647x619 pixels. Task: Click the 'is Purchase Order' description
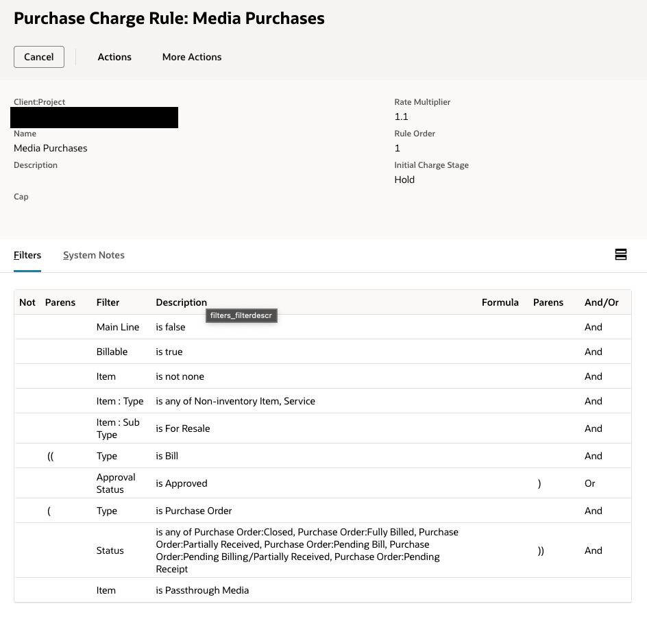click(194, 511)
